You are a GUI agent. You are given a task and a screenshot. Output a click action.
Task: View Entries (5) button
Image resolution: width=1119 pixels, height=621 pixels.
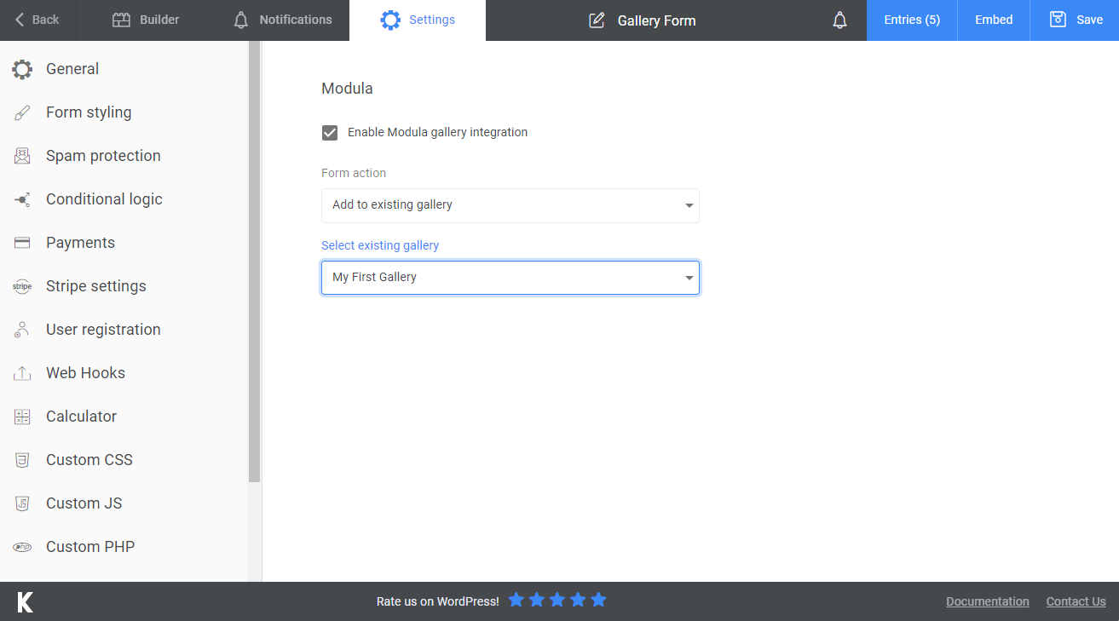pyautogui.click(x=912, y=20)
